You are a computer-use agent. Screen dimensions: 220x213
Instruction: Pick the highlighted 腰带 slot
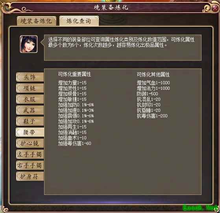(x=30, y=132)
